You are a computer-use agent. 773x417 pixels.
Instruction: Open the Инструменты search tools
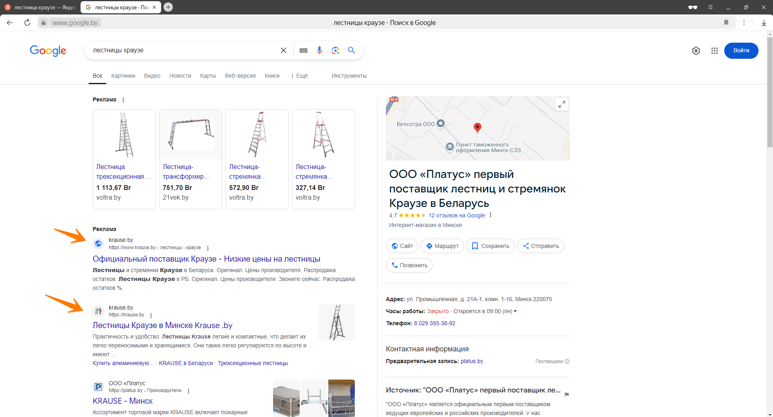point(349,76)
